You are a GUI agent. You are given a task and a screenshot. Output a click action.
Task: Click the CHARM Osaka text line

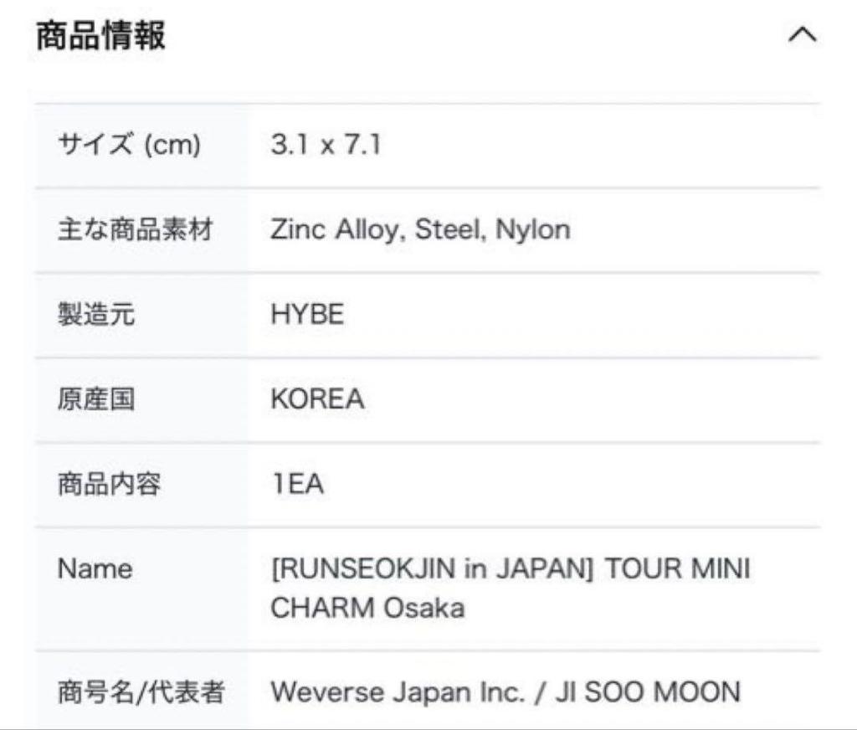(x=367, y=608)
